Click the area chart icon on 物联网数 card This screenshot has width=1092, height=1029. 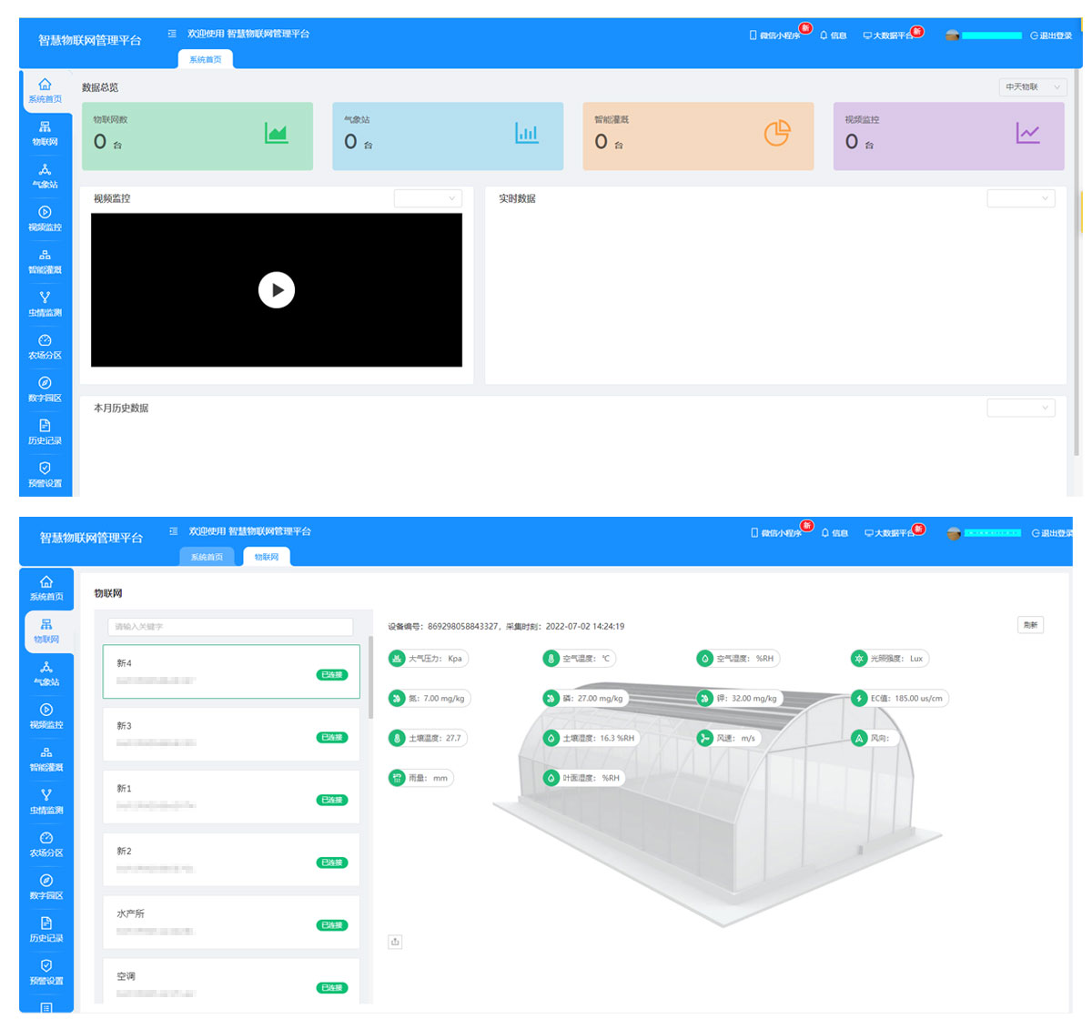pos(276,134)
